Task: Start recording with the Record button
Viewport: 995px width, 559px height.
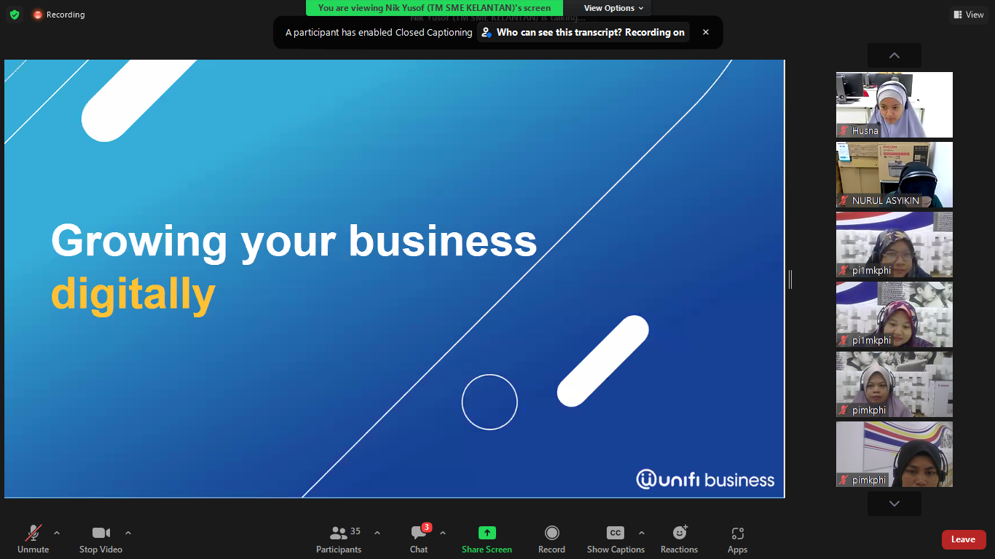Action: point(551,539)
